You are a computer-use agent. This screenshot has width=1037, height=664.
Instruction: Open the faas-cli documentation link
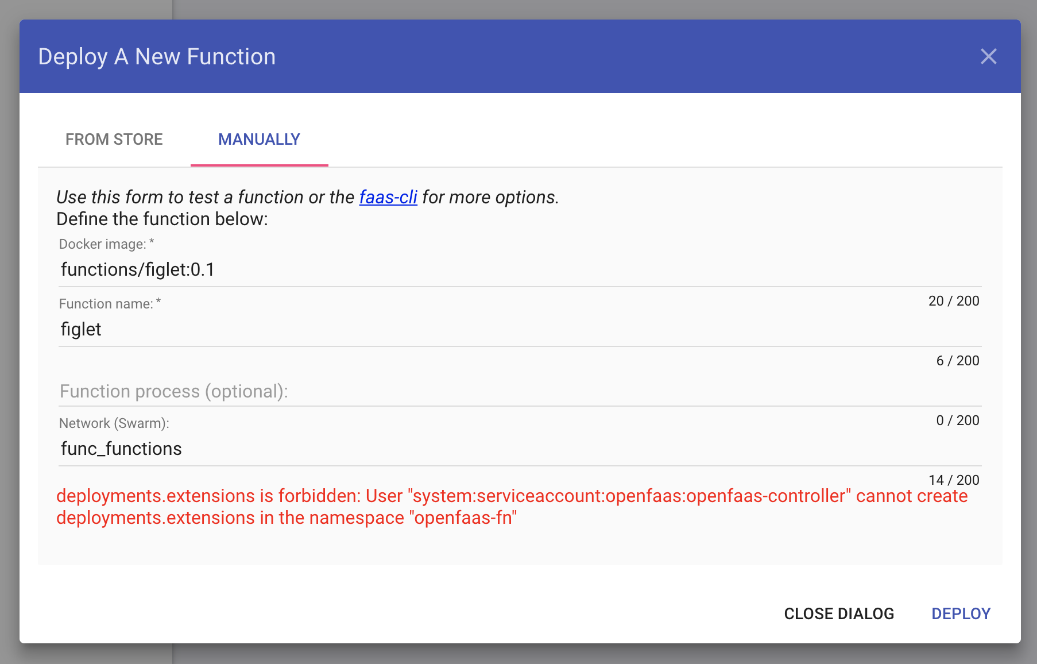(388, 197)
